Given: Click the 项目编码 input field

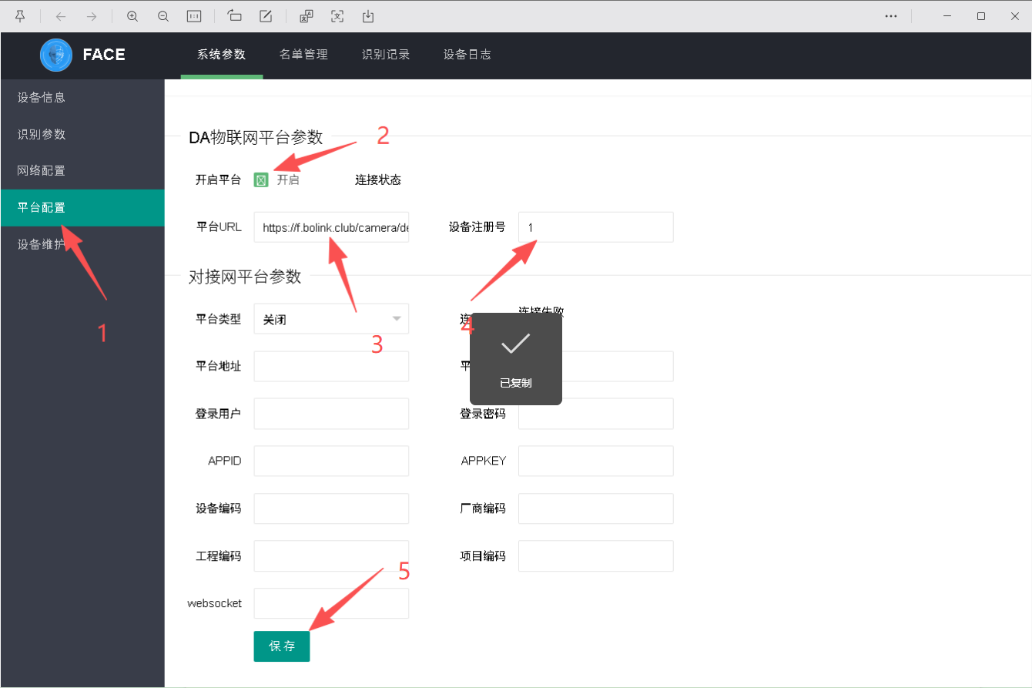Looking at the screenshot, I should pos(596,555).
